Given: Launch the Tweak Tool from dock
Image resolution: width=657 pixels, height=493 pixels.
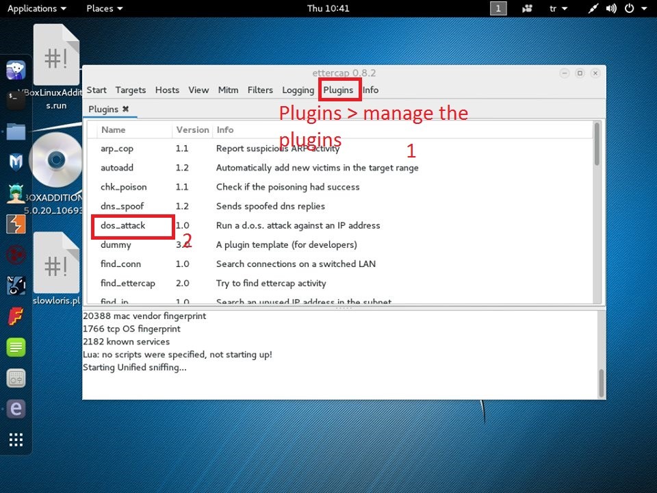Looking at the screenshot, I should tap(16, 378).
